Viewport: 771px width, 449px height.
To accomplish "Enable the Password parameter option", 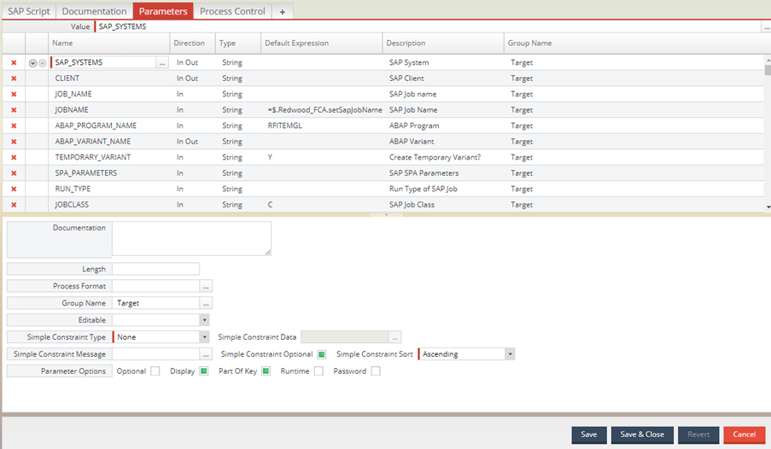I will [376, 371].
